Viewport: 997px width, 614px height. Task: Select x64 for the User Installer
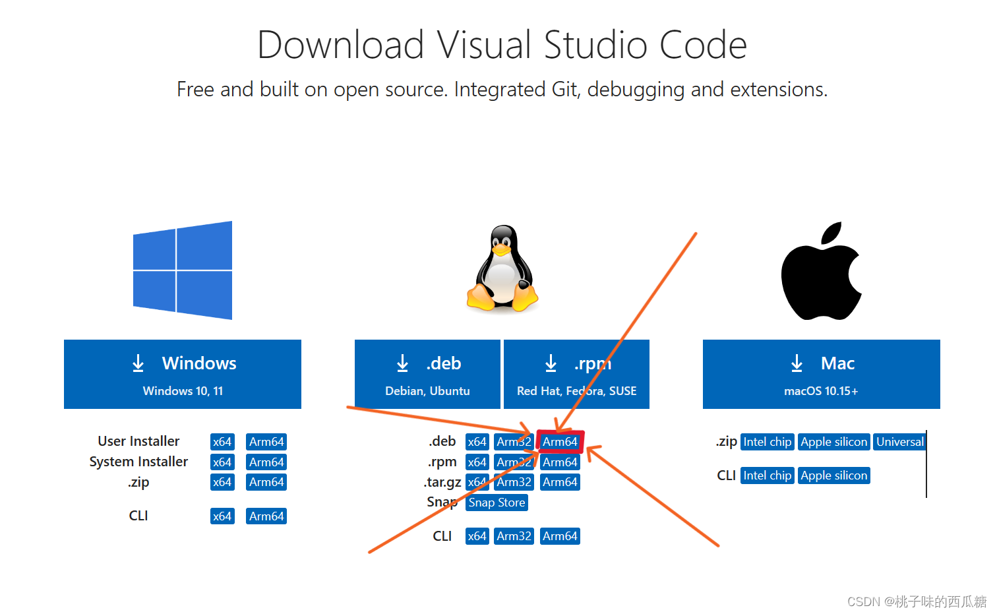222,441
